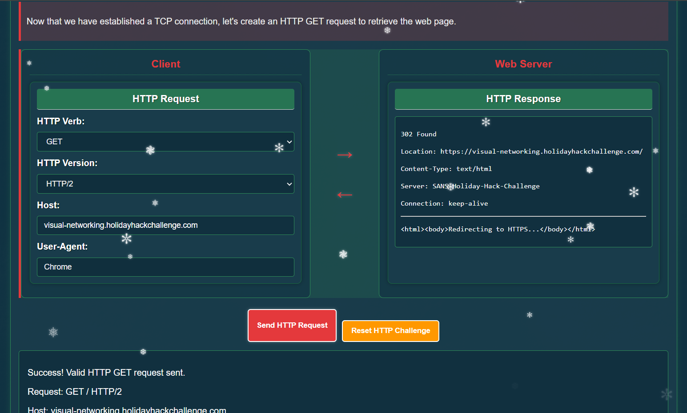Click the 'Content-Type: text/html' response line
Image resolution: width=687 pixels, height=413 pixels.
[446, 169]
